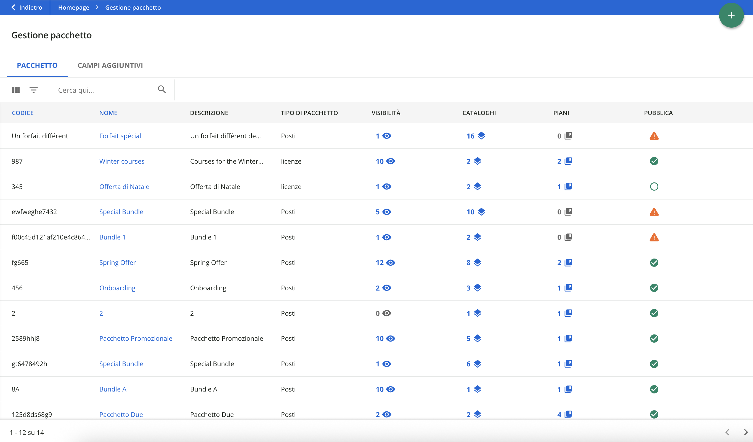Open catalogs icon for Bundle A
Screen dimensions: 753x442
point(478,389)
